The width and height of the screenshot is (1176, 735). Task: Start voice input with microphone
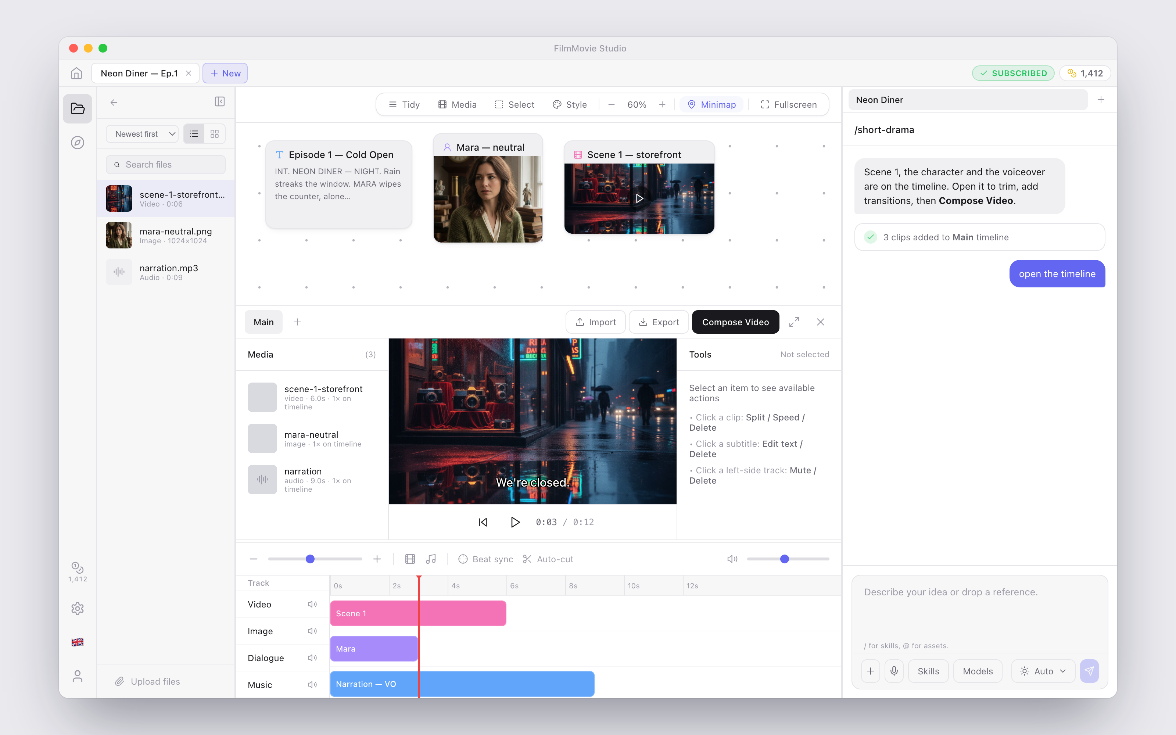click(x=894, y=671)
